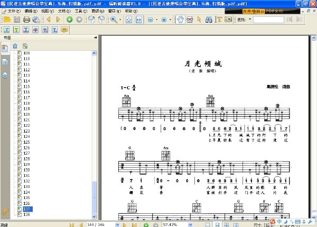Rotate the page counterclockwise
Image resolution: width=317 pixels, height=227 pixels.
click(101, 20)
